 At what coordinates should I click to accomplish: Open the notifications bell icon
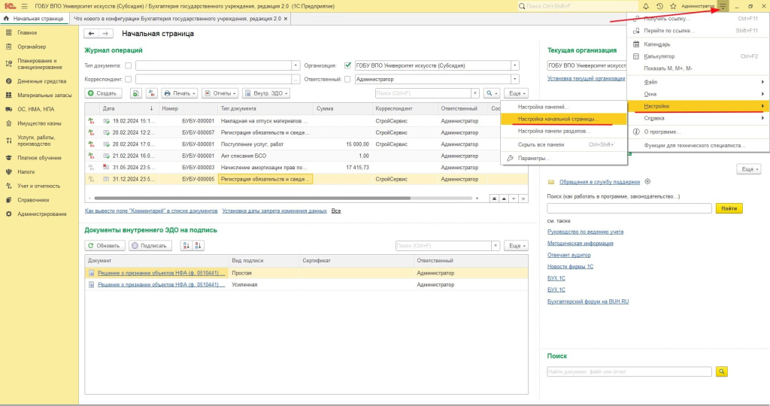click(x=646, y=6)
